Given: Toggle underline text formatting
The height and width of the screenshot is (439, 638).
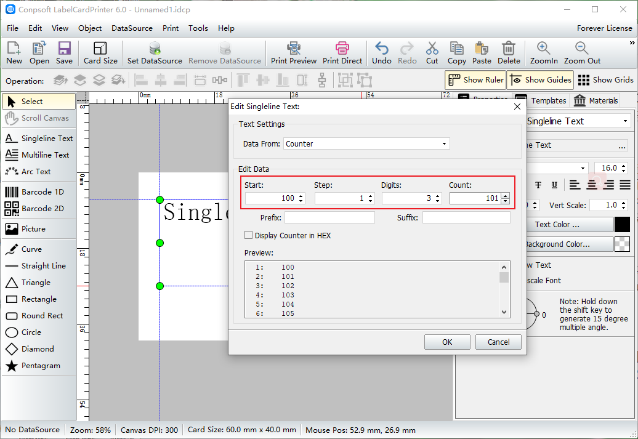Looking at the screenshot, I should [554, 185].
